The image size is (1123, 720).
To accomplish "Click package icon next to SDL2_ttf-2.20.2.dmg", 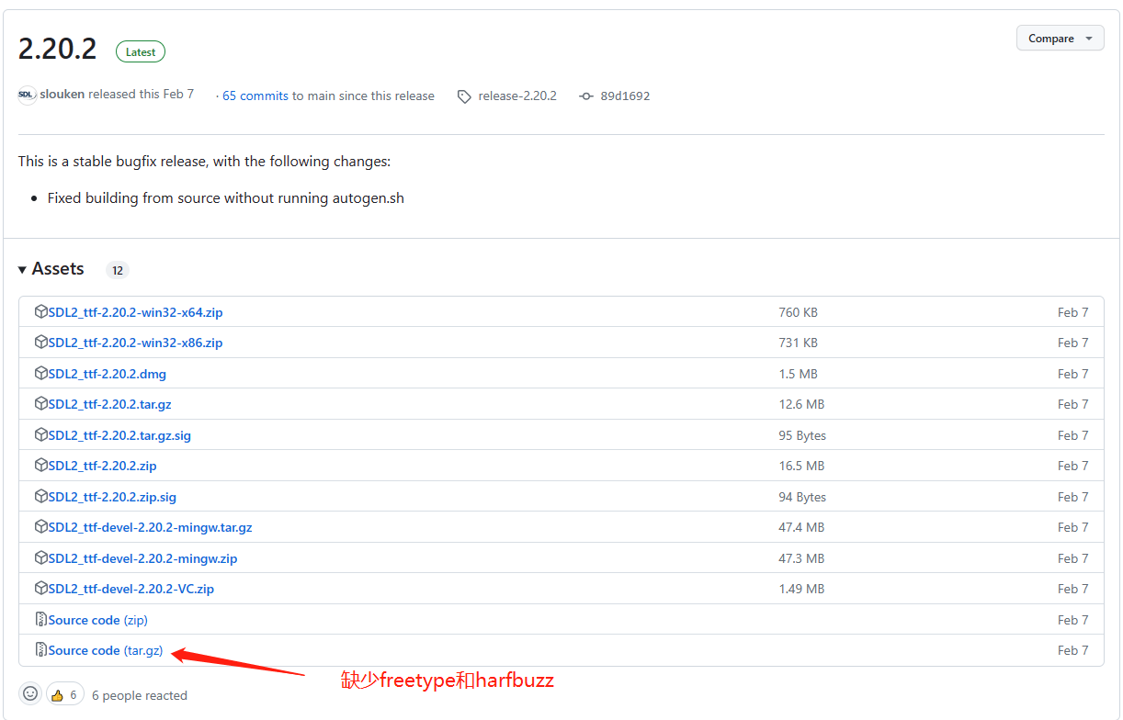I will pos(40,374).
